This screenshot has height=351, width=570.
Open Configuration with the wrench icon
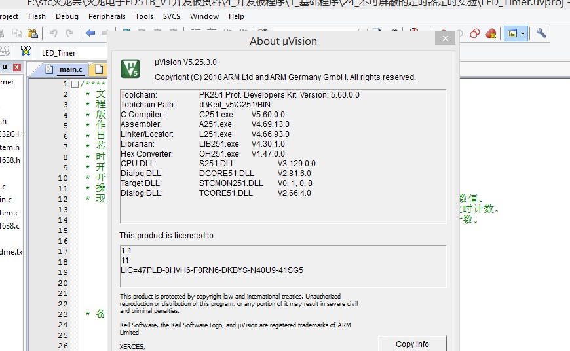pyautogui.click(x=541, y=33)
